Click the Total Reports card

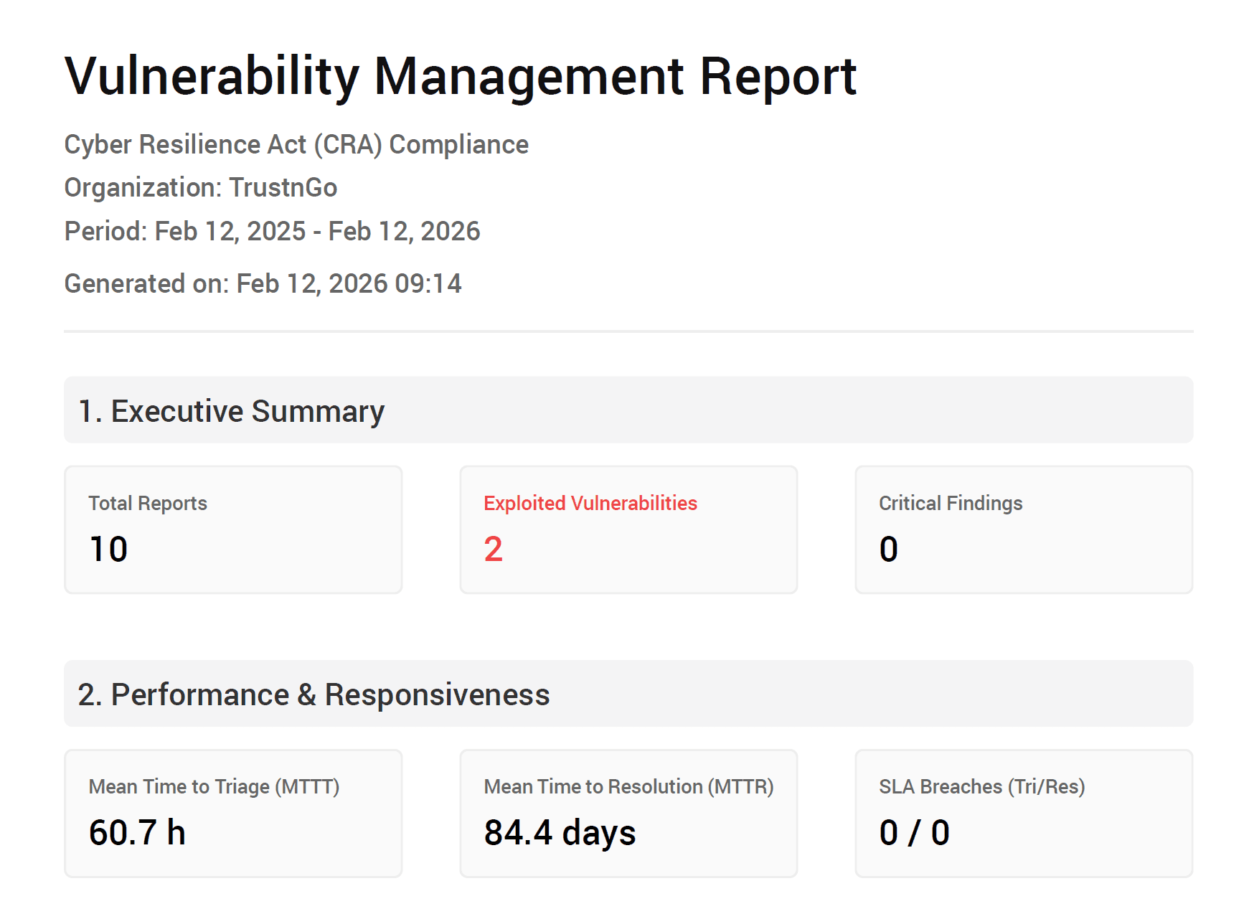click(x=232, y=529)
